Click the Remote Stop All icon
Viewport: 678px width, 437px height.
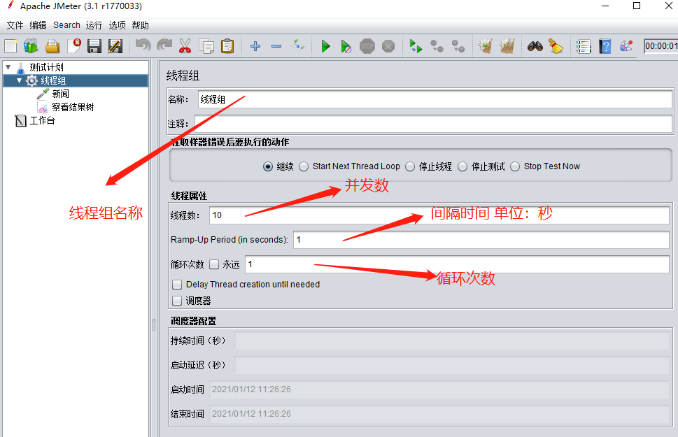pyautogui.click(x=437, y=46)
